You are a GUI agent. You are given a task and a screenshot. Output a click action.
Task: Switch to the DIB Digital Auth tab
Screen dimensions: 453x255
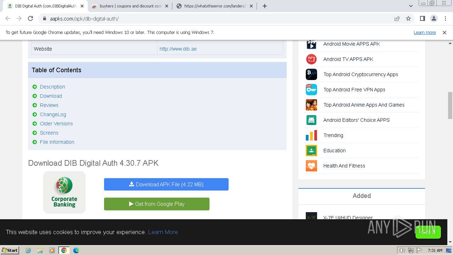click(x=45, y=6)
